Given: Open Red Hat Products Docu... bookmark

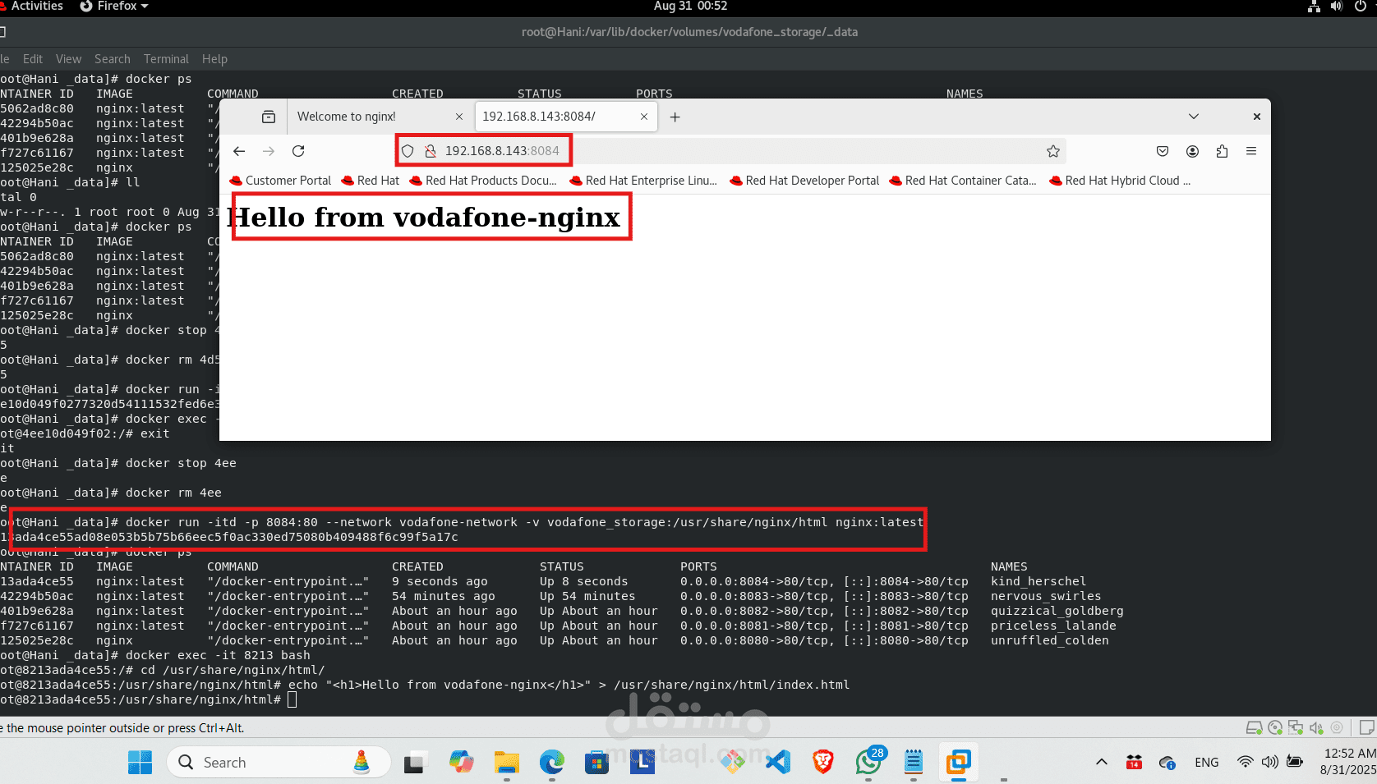Looking at the screenshot, I should pyautogui.click(x=483, y=181).
